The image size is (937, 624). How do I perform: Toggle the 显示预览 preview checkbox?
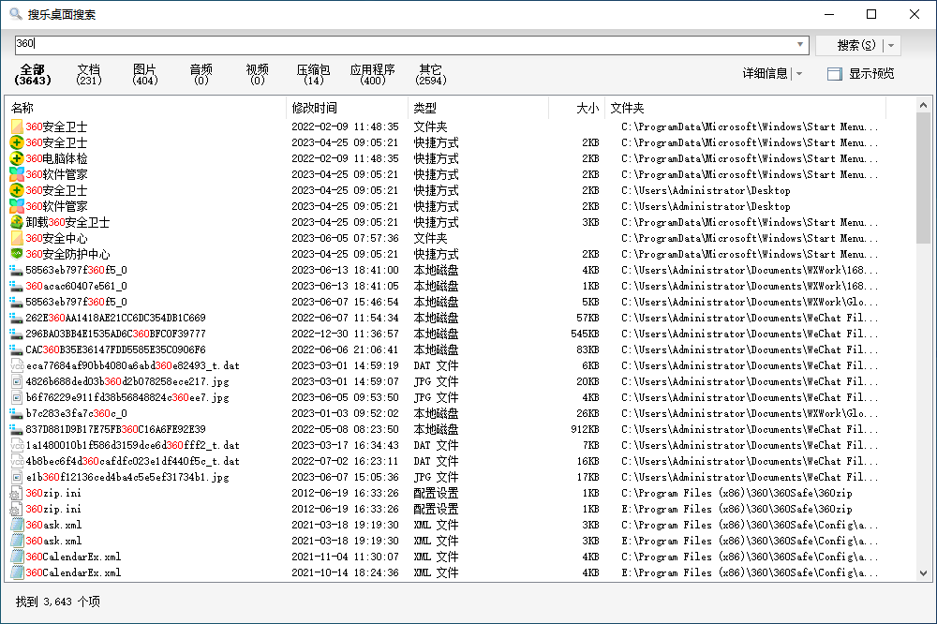(834, 74)
